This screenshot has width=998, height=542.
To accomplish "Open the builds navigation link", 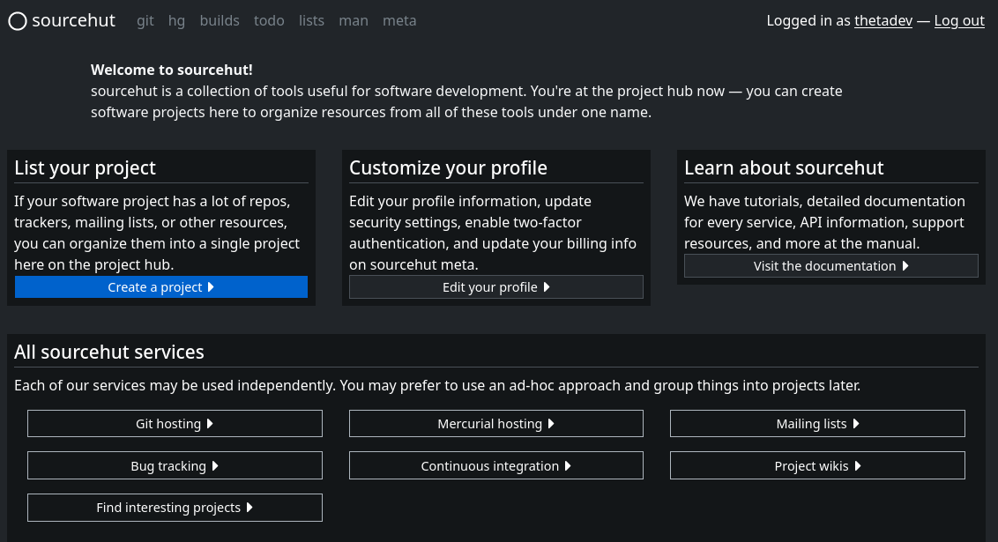I will tap(220, 21).
